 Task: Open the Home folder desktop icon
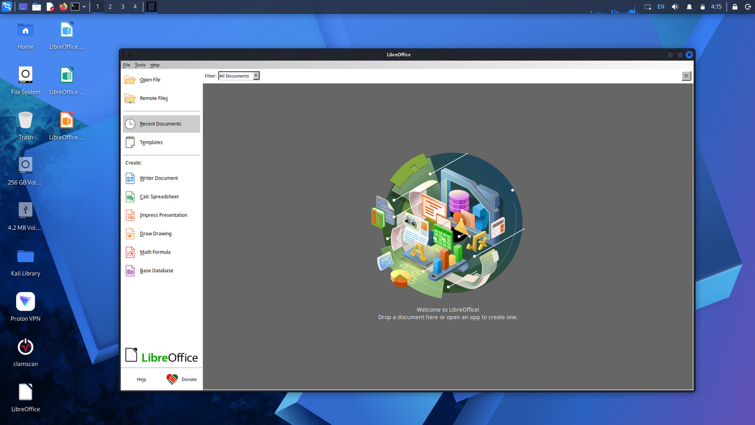[25, 36]
